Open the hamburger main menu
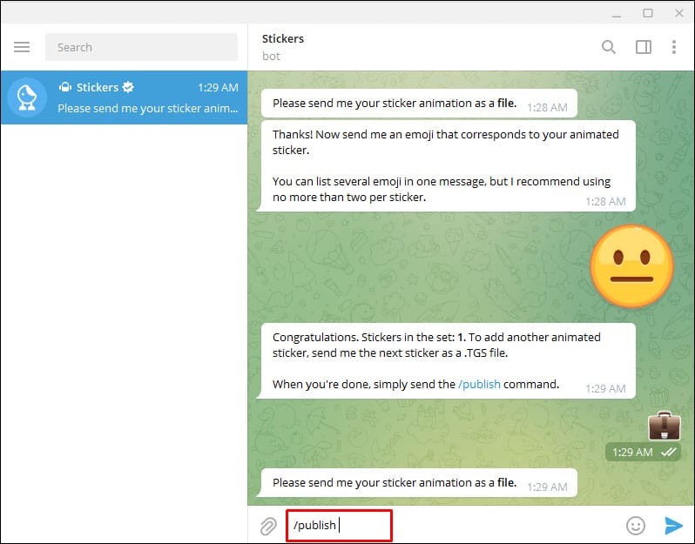 coord(22,47)
